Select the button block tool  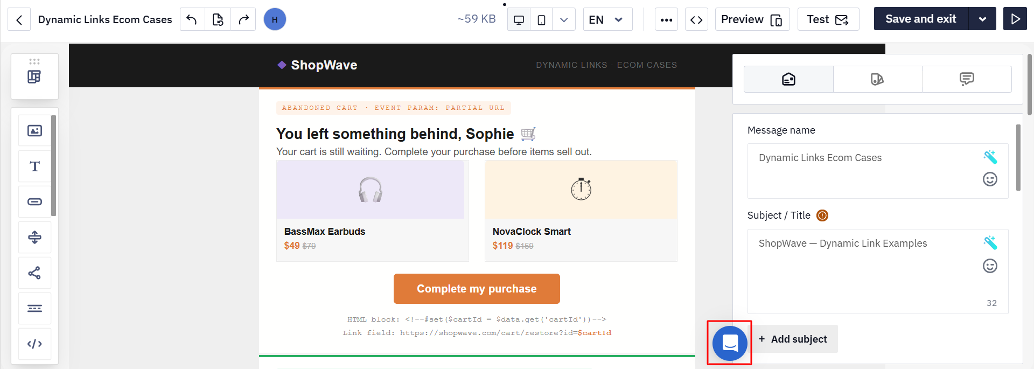[35, 201]
